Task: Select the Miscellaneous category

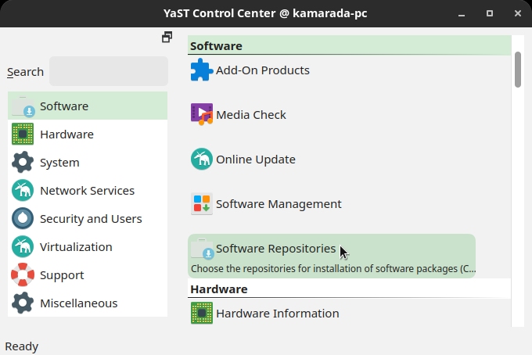Action: [88, 303]
